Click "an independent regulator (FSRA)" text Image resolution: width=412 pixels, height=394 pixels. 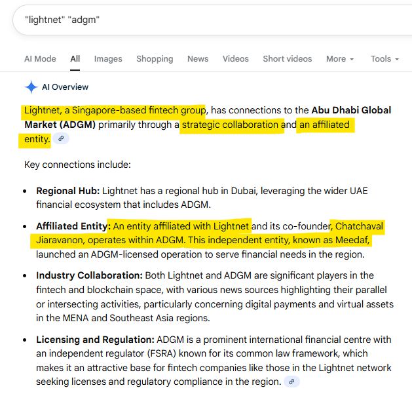[106, 353]
